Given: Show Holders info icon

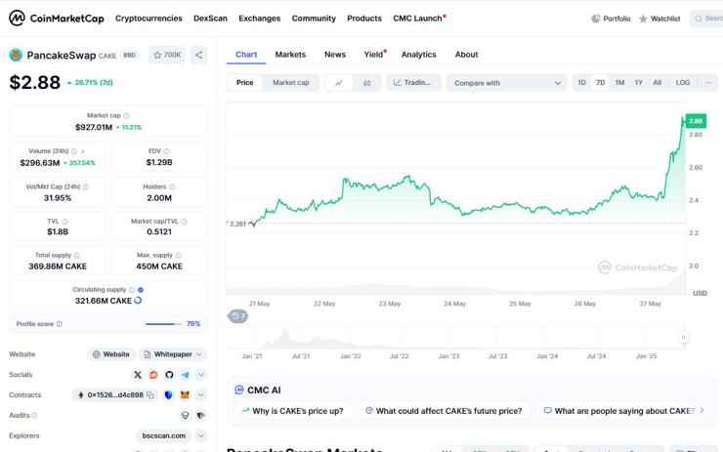Looking at the screenshot, I should [x=172, y=187].
